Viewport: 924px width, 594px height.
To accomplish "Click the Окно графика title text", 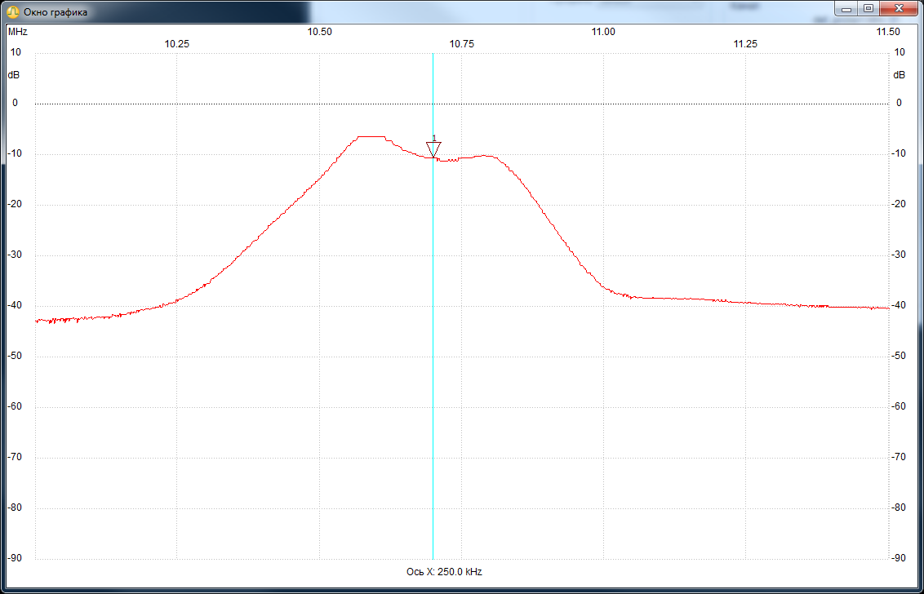I will click(56, 12).
